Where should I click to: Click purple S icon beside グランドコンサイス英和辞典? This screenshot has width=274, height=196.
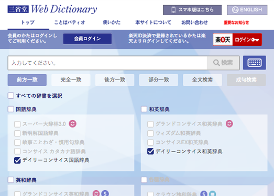click(105, 193)
